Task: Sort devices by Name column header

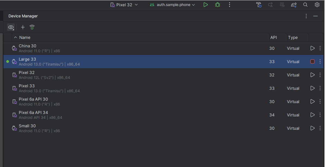Action: [25, 38]
